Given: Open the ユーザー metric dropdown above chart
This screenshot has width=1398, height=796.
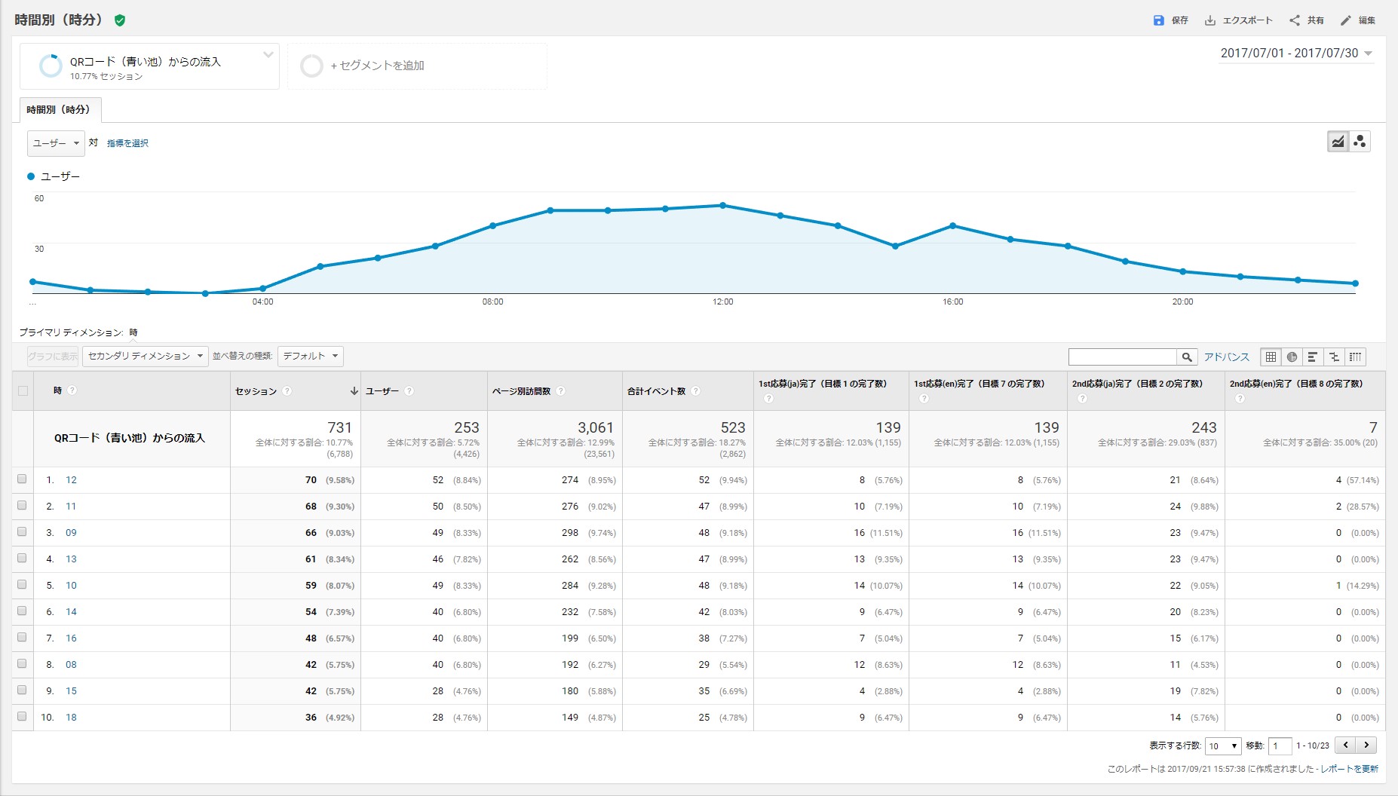Looking at the screenshot, I should coord(56,143).
